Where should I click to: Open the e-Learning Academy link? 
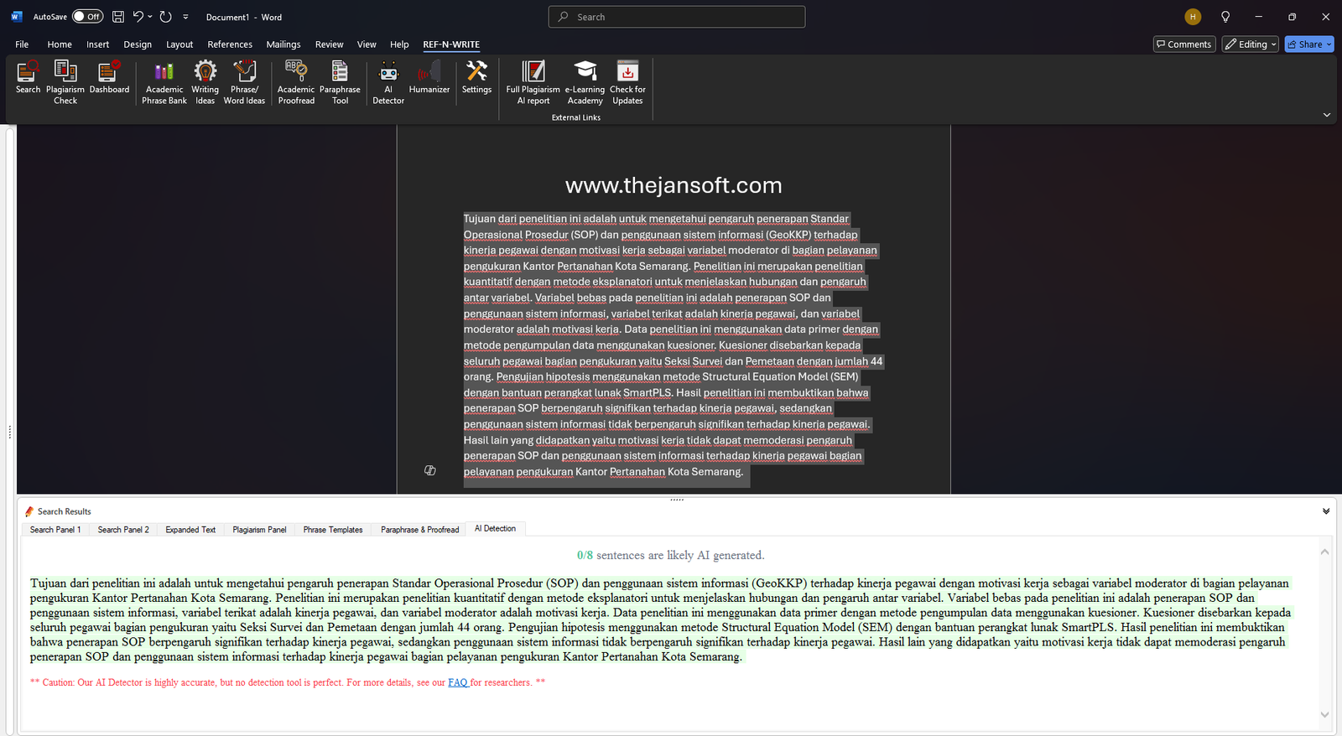tap(585, 82)
